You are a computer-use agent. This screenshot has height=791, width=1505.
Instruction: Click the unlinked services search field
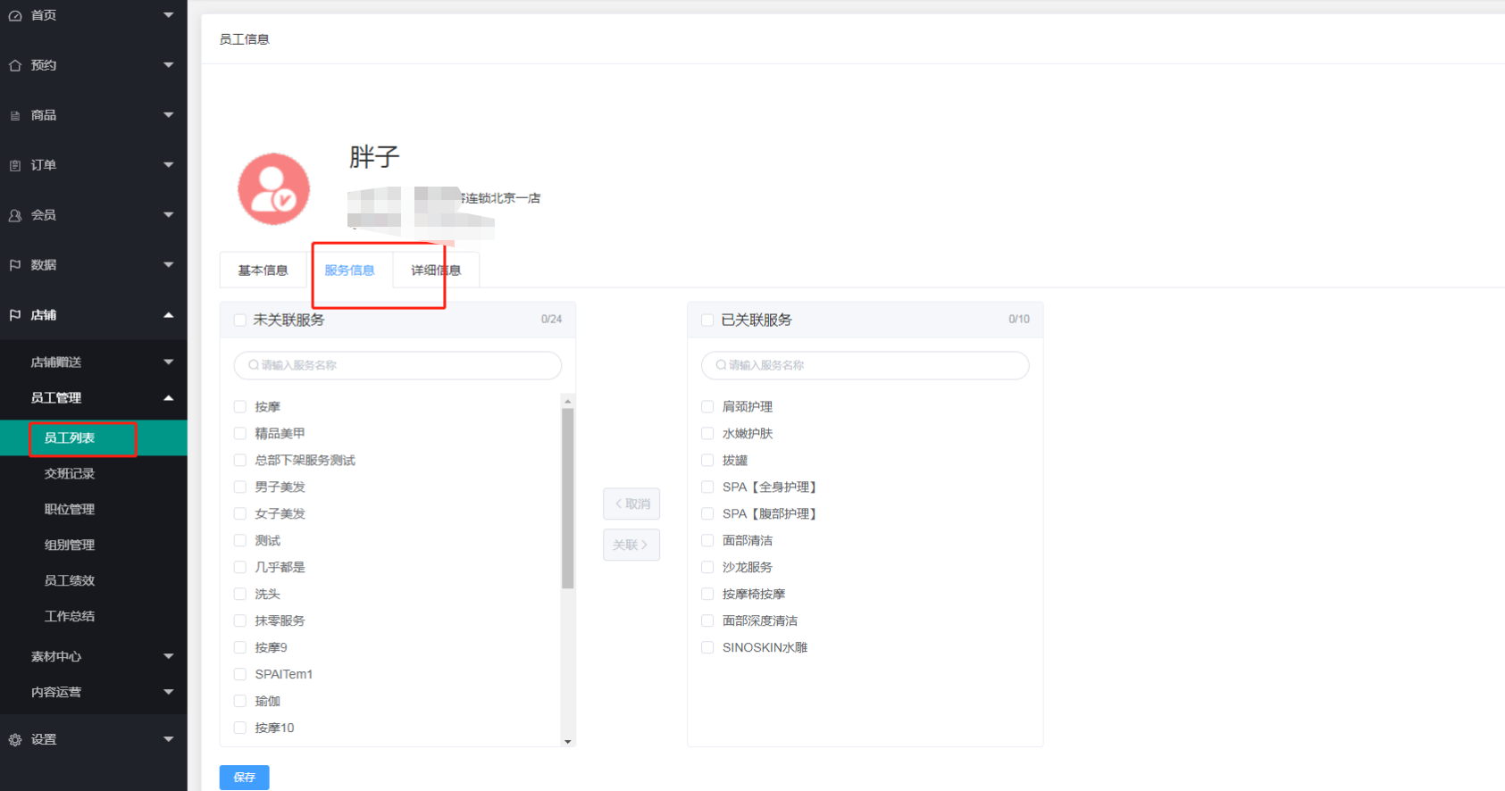pos(397,365)
